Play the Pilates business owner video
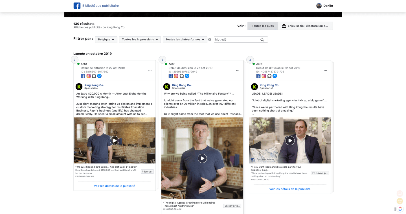Viewport: 406px width, 214px height. click(x=114, y=141)
